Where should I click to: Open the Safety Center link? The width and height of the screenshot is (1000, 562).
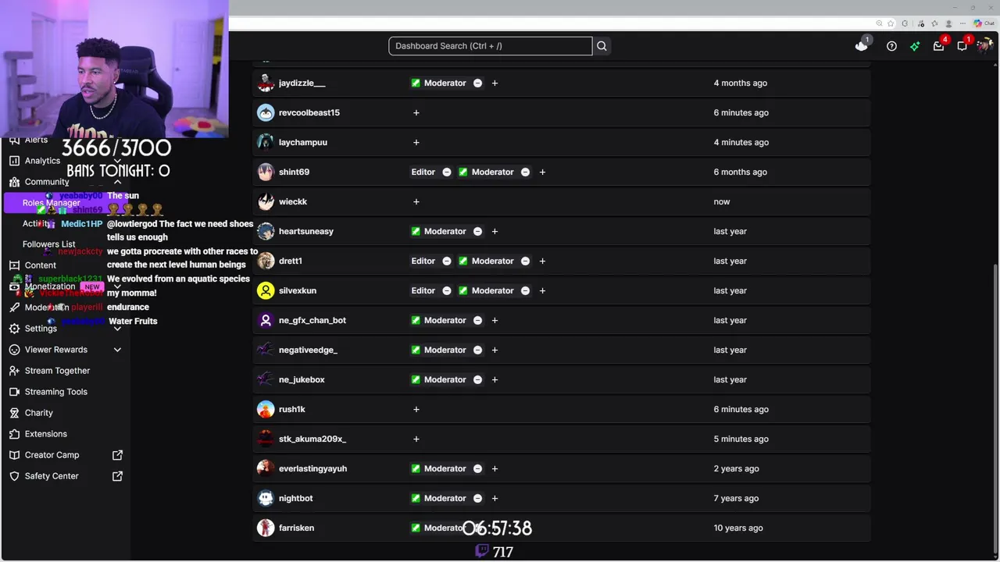pos(52,476)
